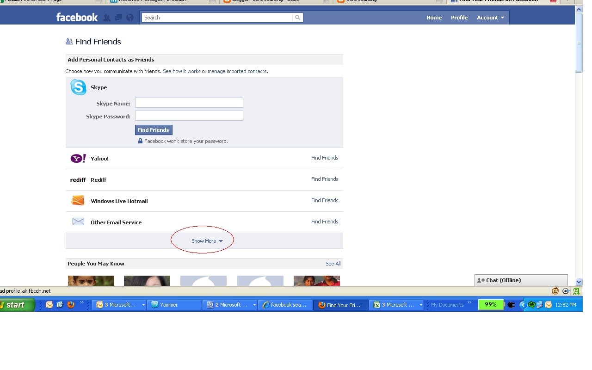The width and height of the screenshot is (592, 370).
Task: Expand My Documents toolbar chevron
Action: coord(469,303)
